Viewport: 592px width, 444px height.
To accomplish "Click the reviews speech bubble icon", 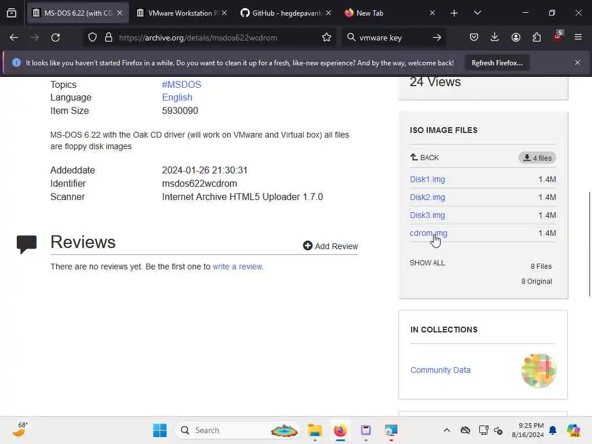I will [27, 245].
